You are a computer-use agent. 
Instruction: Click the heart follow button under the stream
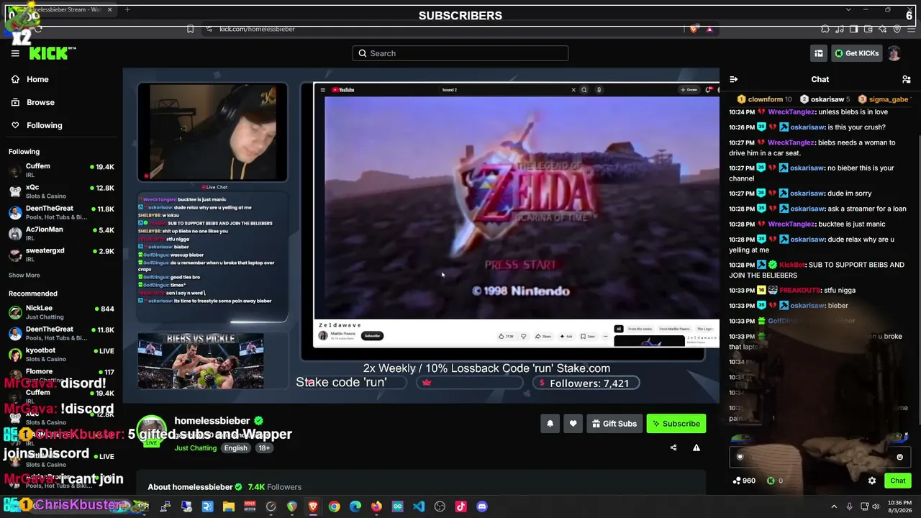coord(573,424)
